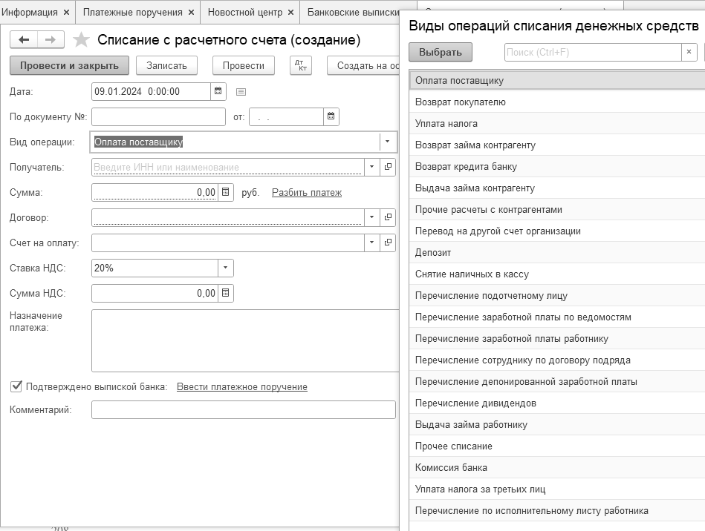Expand the Получатель dropdown arrow
The height and width of the screenshot is (531, 705).
(371, 167)
